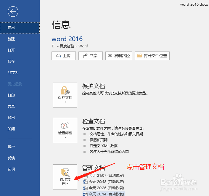This screenshot has height=196, width=209.
Task: Click the Word file icon beside 今天 20:48
Action: pyautogui.click(x=85, y=182)
